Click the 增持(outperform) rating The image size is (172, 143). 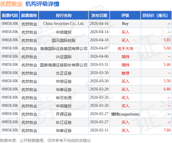125,114
